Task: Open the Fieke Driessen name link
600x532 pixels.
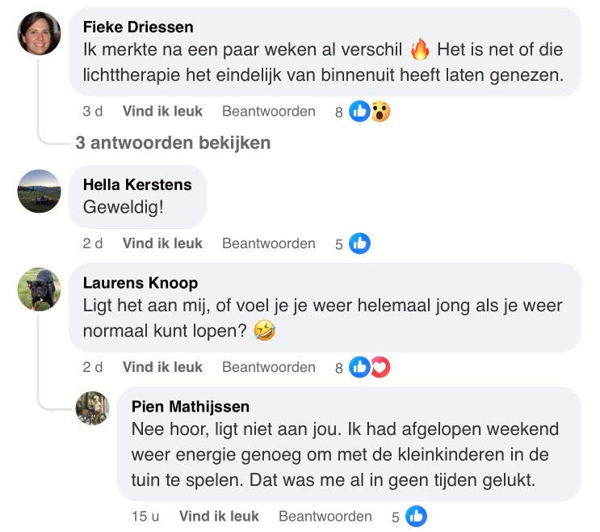Action: pos(138,27)
